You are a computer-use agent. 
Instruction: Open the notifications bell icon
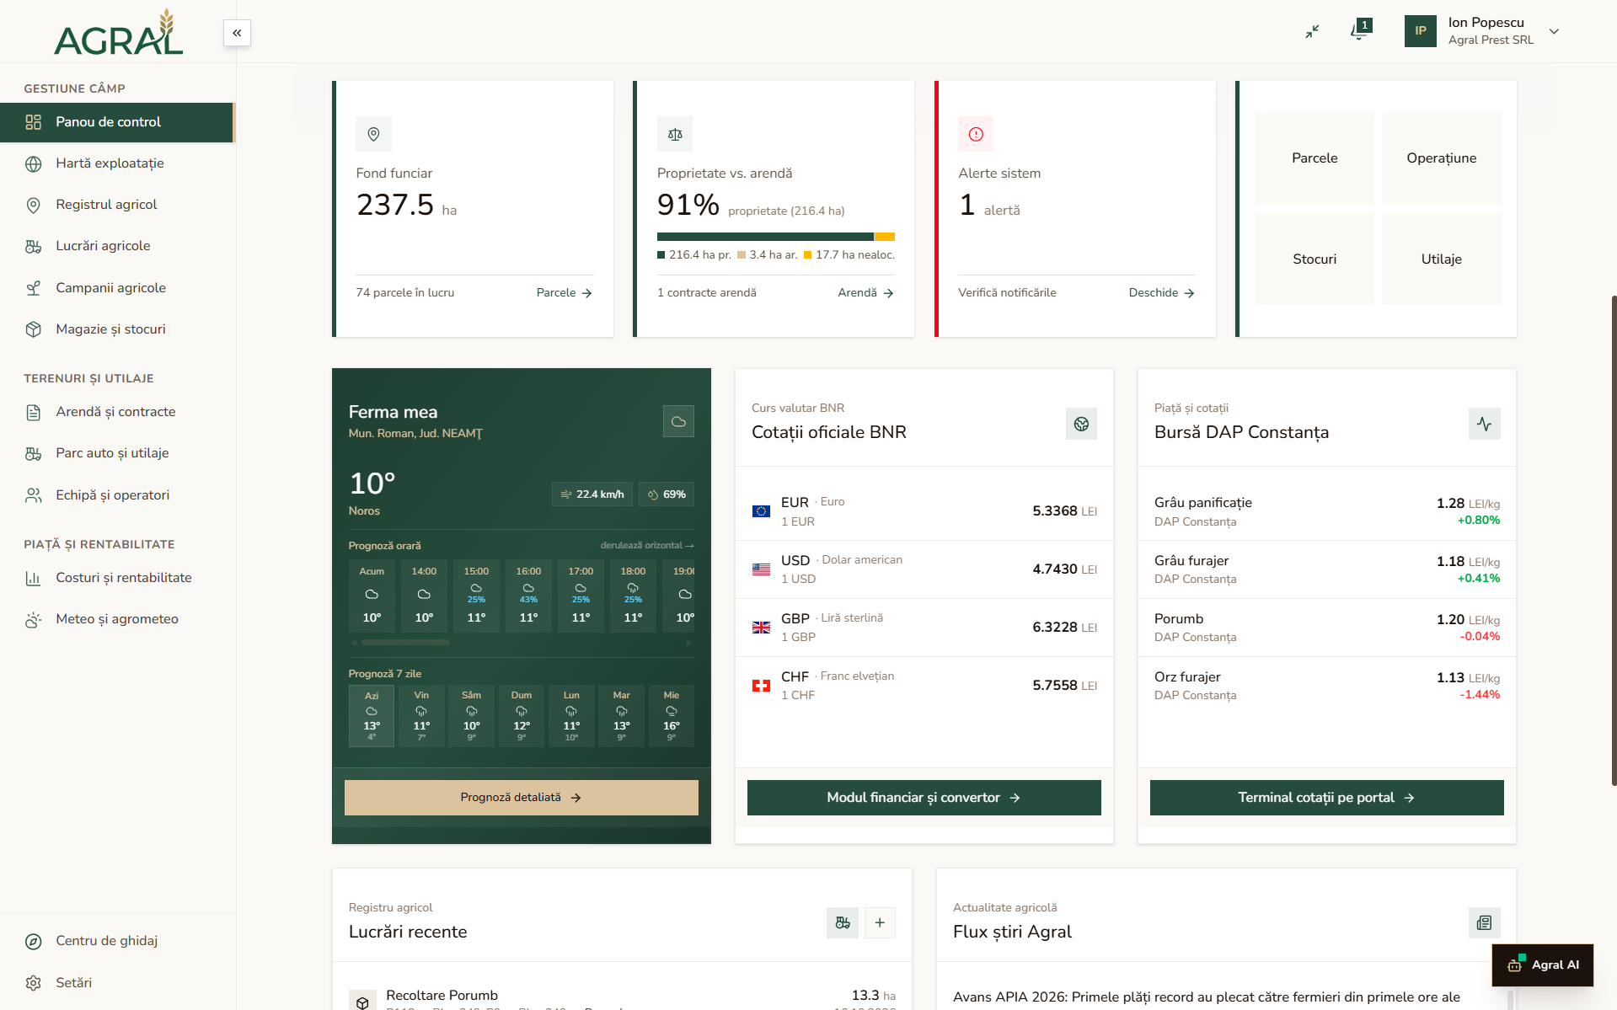(1359, 31)
